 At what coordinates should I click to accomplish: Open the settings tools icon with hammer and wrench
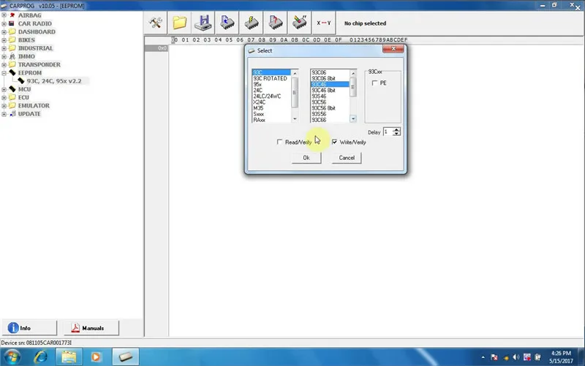pyautogui.click(x=156, y=23)
